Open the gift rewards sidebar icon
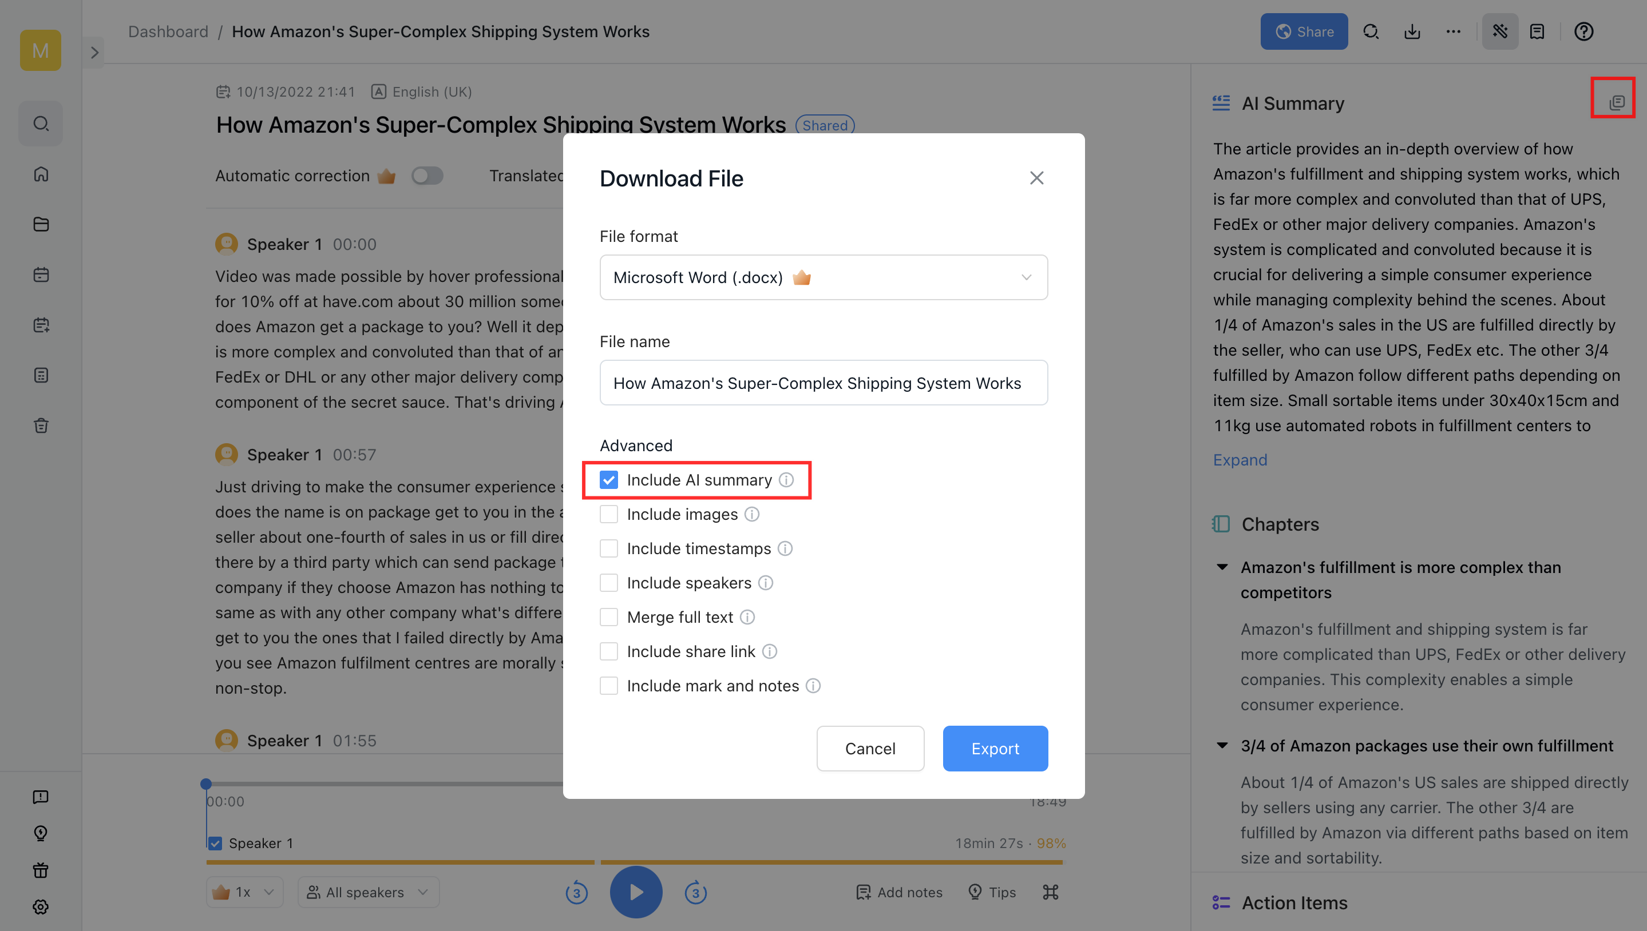This screenshot has width=1647, height=931. click(40, 870)
